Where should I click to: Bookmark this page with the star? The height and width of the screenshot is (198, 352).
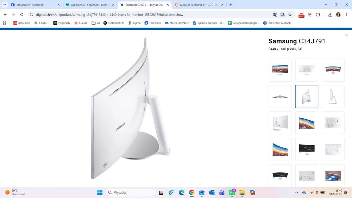[290, 14]
